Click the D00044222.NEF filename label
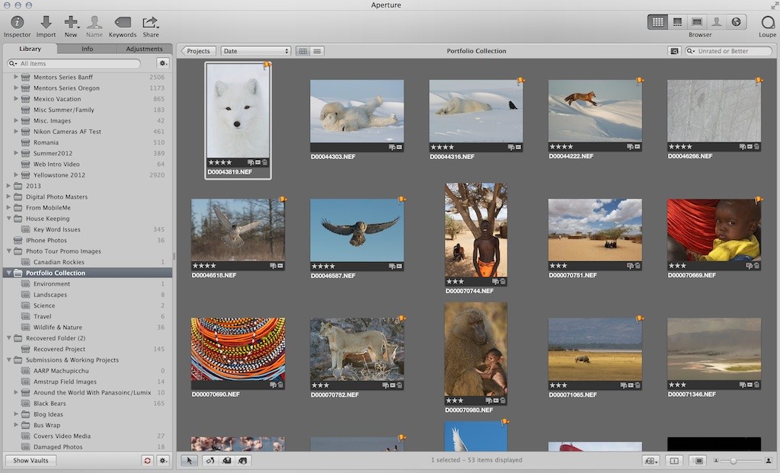The width and height of the screenshot is (780, 473). [571, 156]
